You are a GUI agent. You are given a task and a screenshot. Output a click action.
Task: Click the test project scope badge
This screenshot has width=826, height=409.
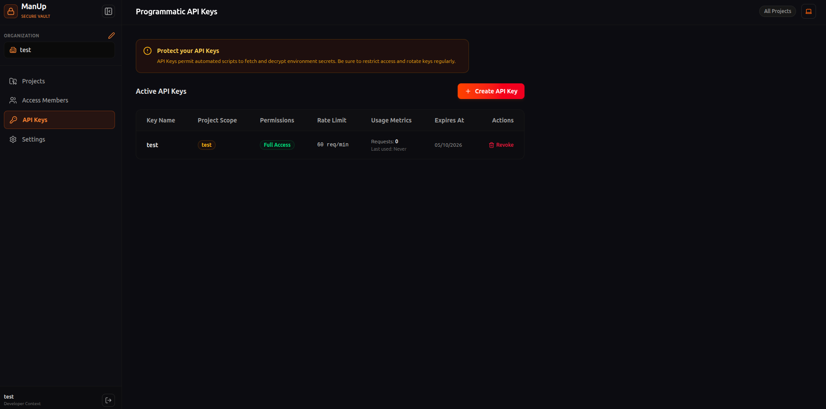point(206,145)
